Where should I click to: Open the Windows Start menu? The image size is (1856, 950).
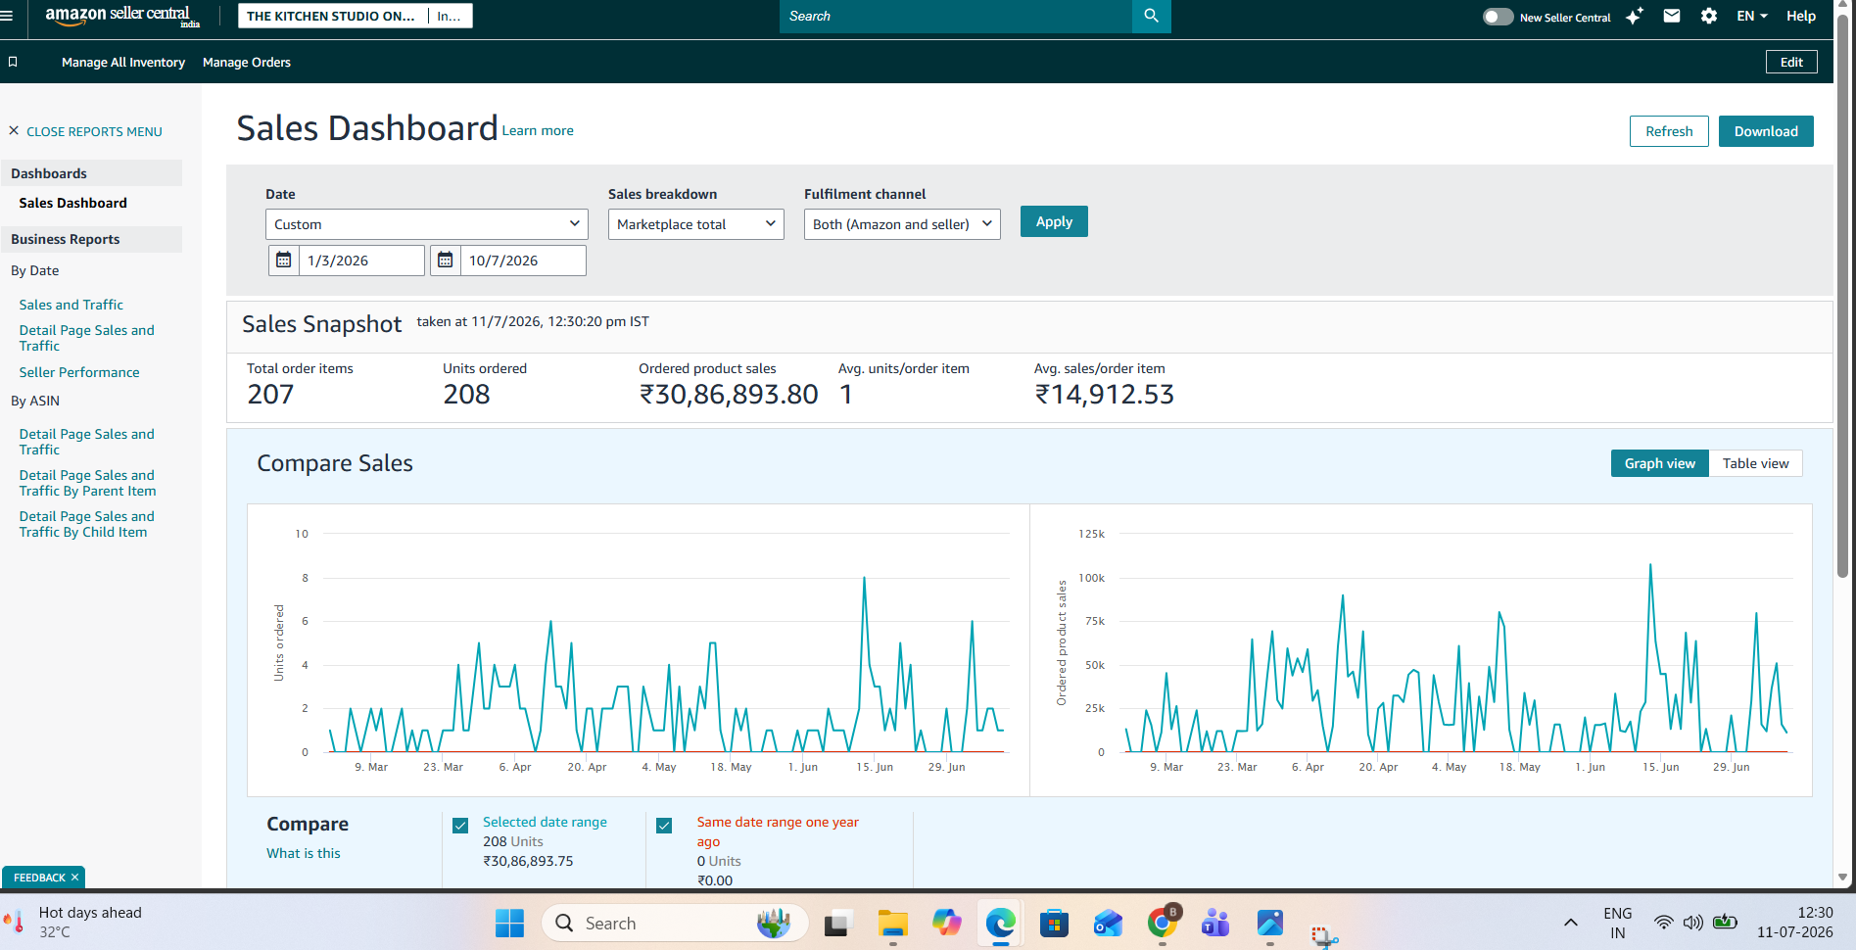click(x=509, y=924)
